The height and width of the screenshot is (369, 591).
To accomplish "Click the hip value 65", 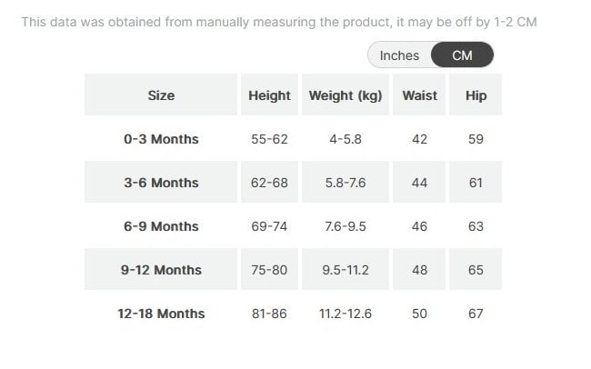I will [476, 270].
